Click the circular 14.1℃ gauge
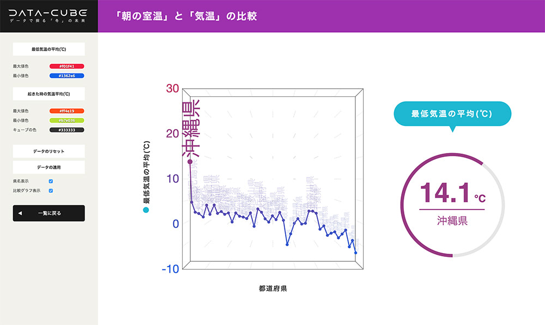545x325 pixels. [x=452, y=205]
